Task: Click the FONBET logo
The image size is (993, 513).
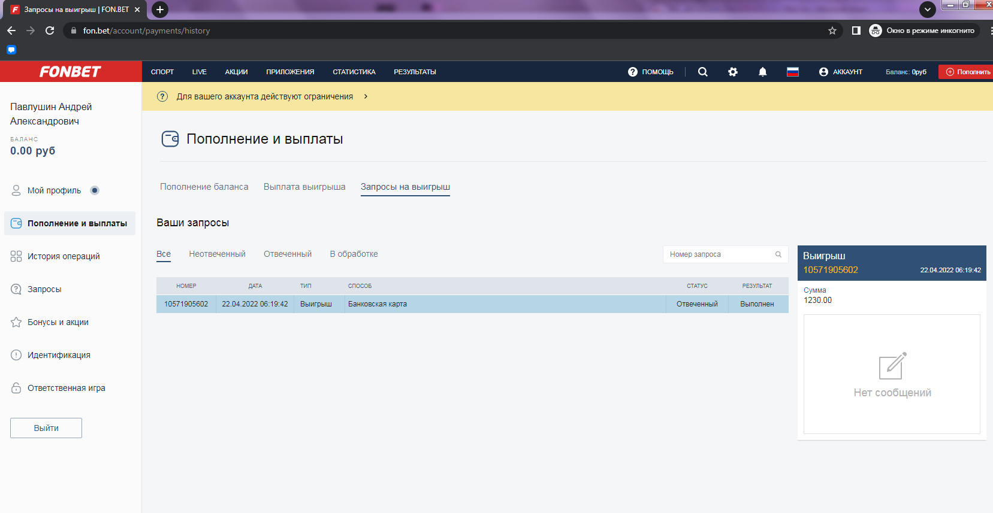Action: [70, 72]
